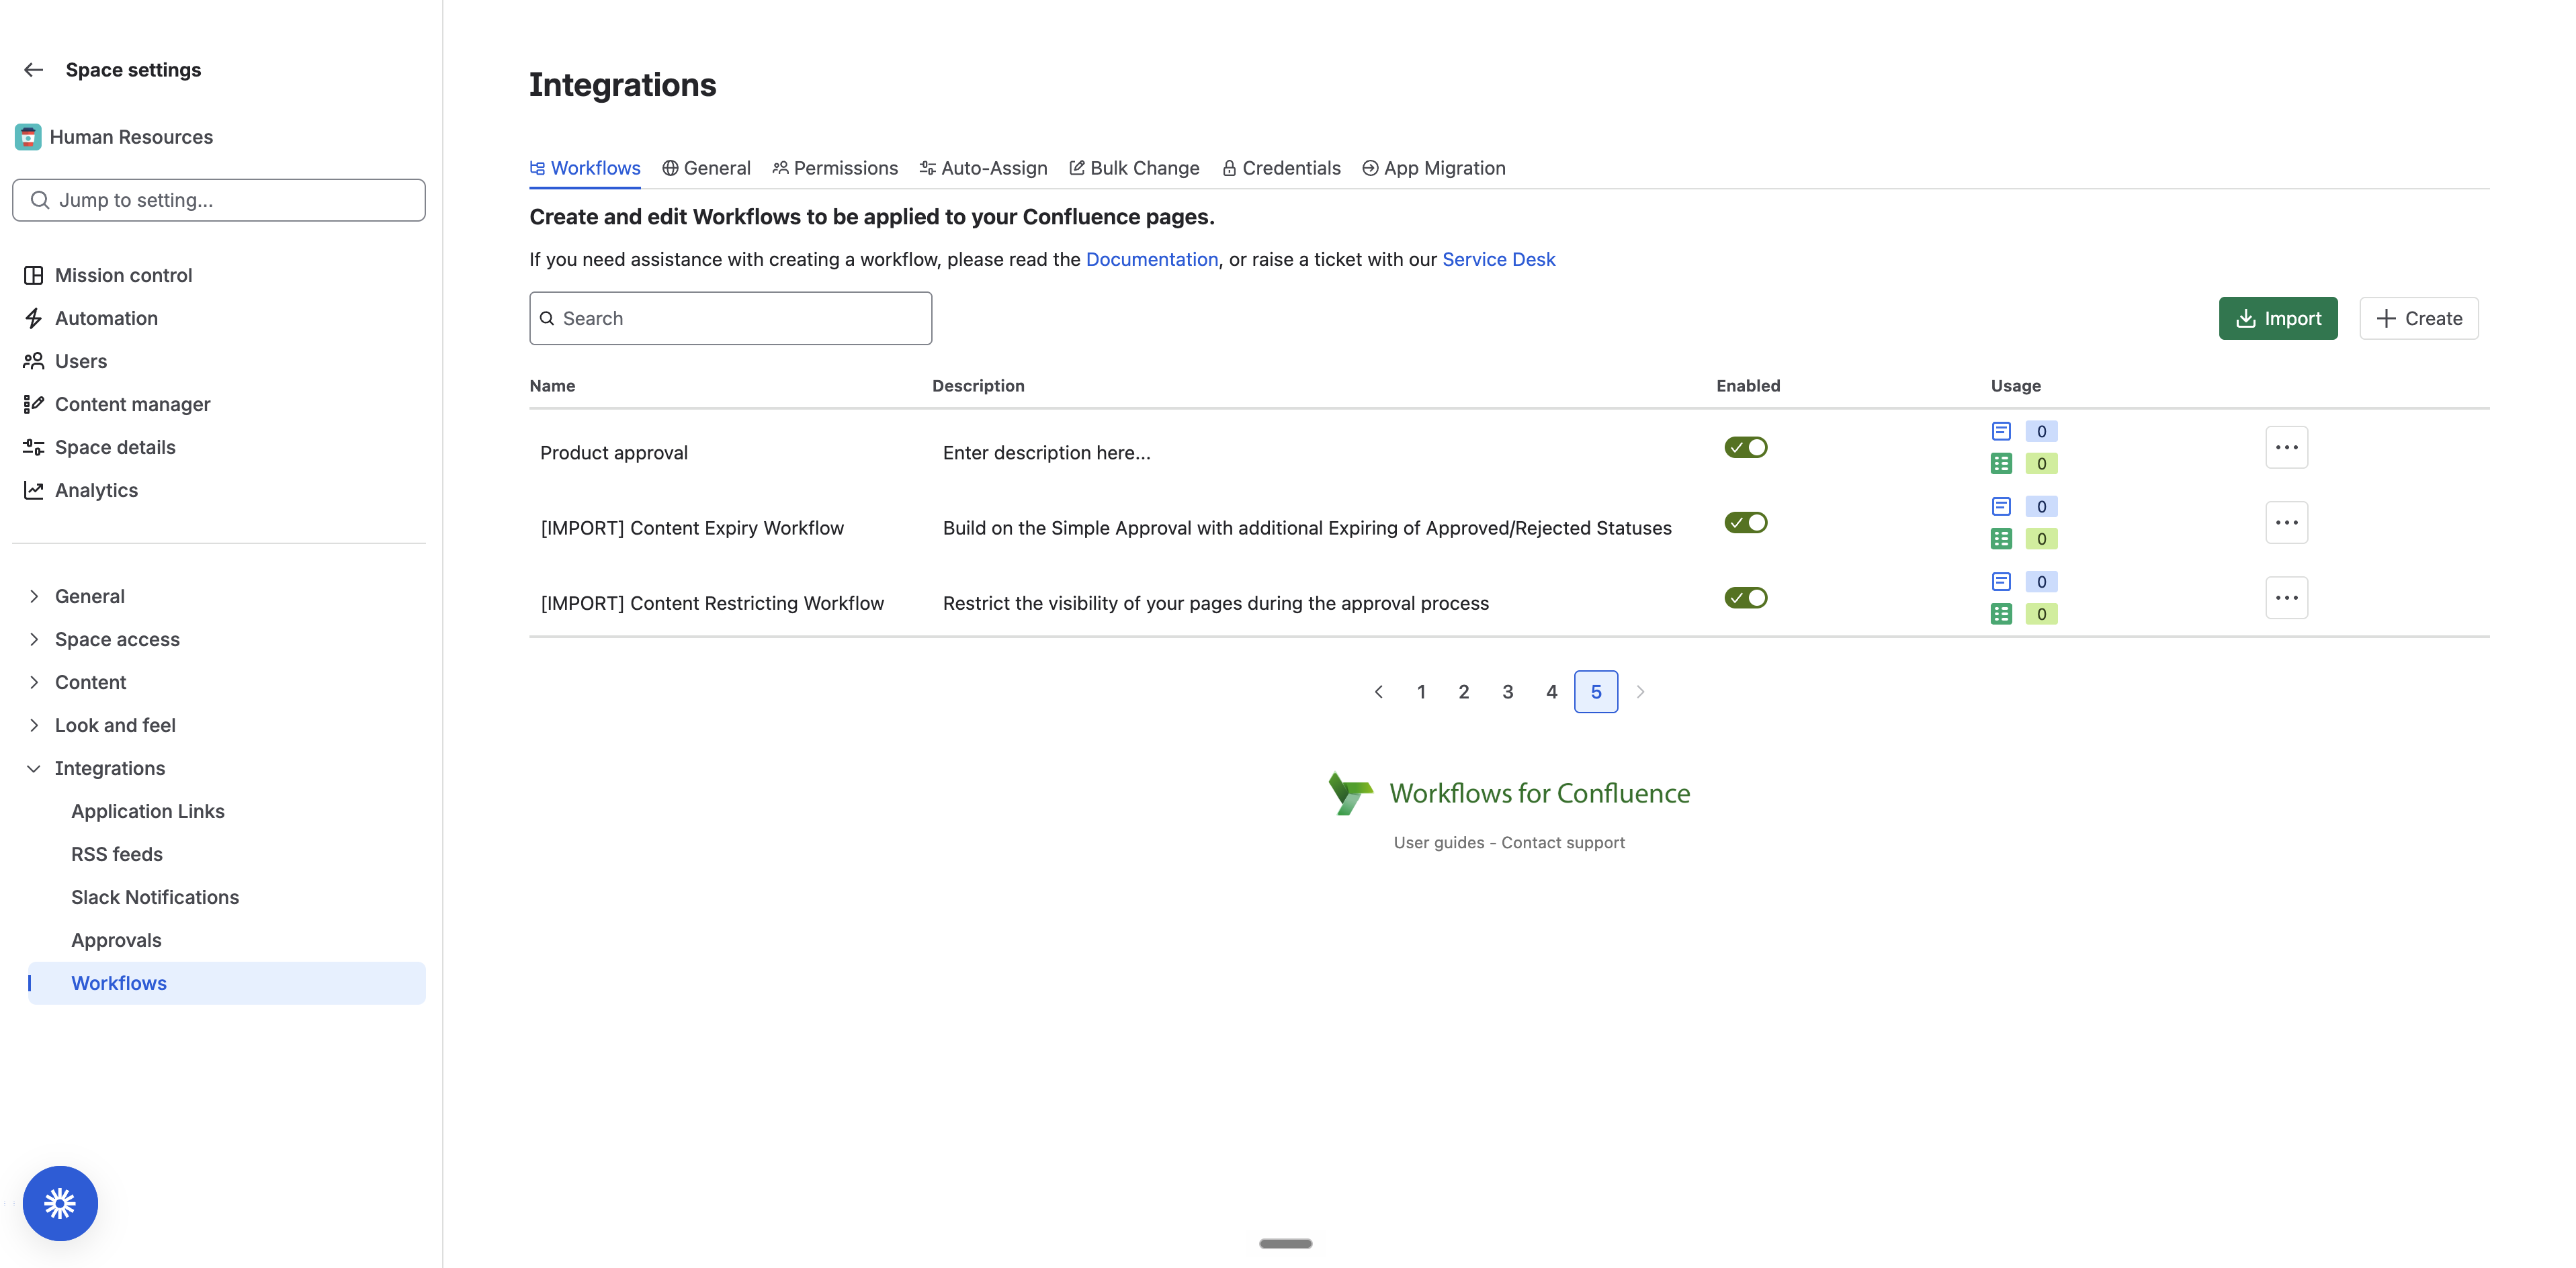Open the App Migration tab
2576x1268 pixels.
coord(1433,168)
